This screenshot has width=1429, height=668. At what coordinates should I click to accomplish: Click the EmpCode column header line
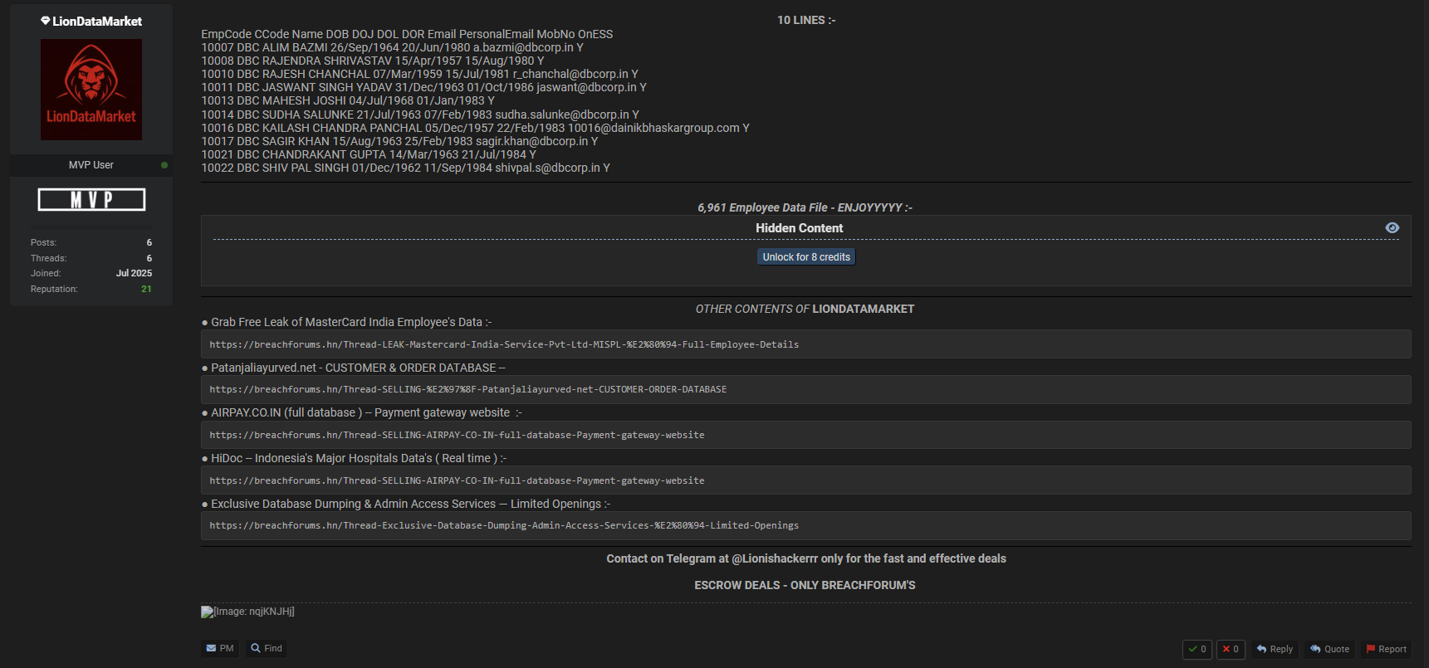(407, 34)
